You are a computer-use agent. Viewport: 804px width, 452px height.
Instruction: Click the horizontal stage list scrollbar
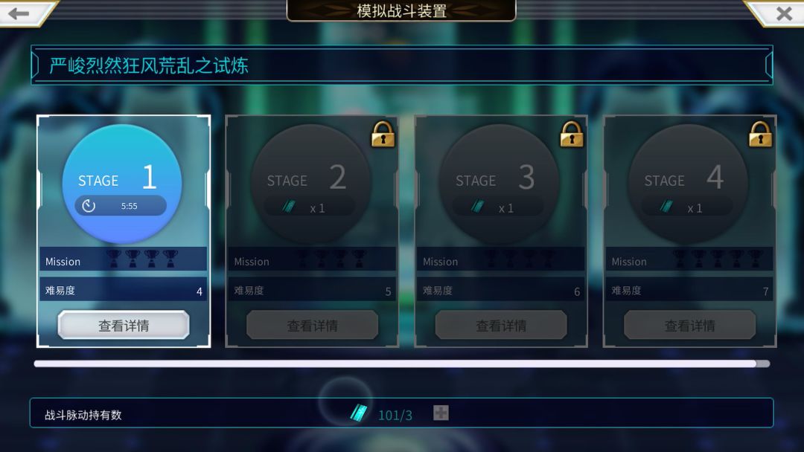pyautogui.click(x=402, y=364)
